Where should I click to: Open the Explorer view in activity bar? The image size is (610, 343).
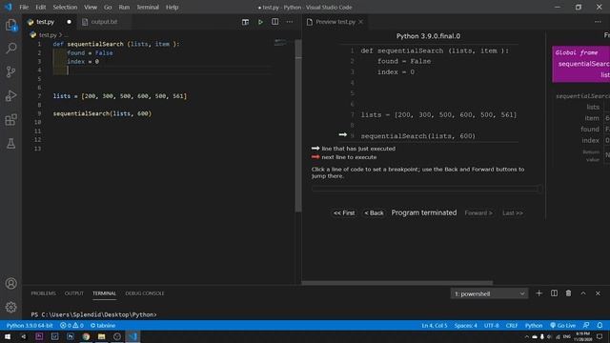coord(10,26)
